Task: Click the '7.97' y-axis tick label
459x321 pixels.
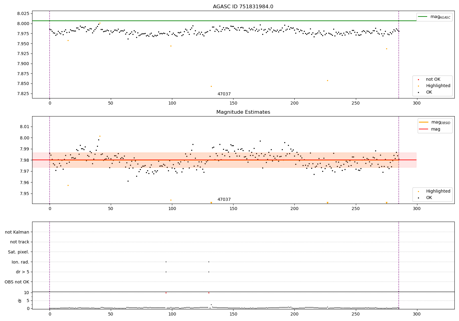Action: [x=25, y=171]
